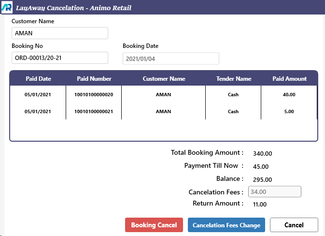325x236 pixels.
Task: Click the 40.00 paid amount cell
Action: coord(289,95)
